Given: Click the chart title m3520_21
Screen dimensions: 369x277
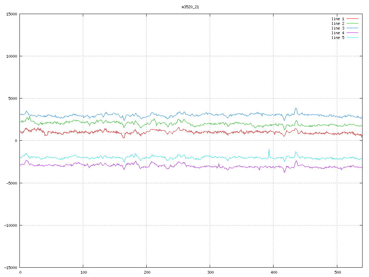Looking at the screenshot, I should point(190,7).
